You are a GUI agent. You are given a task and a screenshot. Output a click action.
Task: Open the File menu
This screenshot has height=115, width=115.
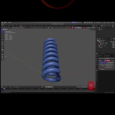4,26
